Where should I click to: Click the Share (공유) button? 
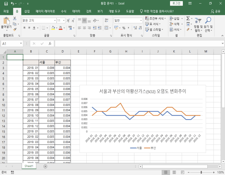pos(215,11)
